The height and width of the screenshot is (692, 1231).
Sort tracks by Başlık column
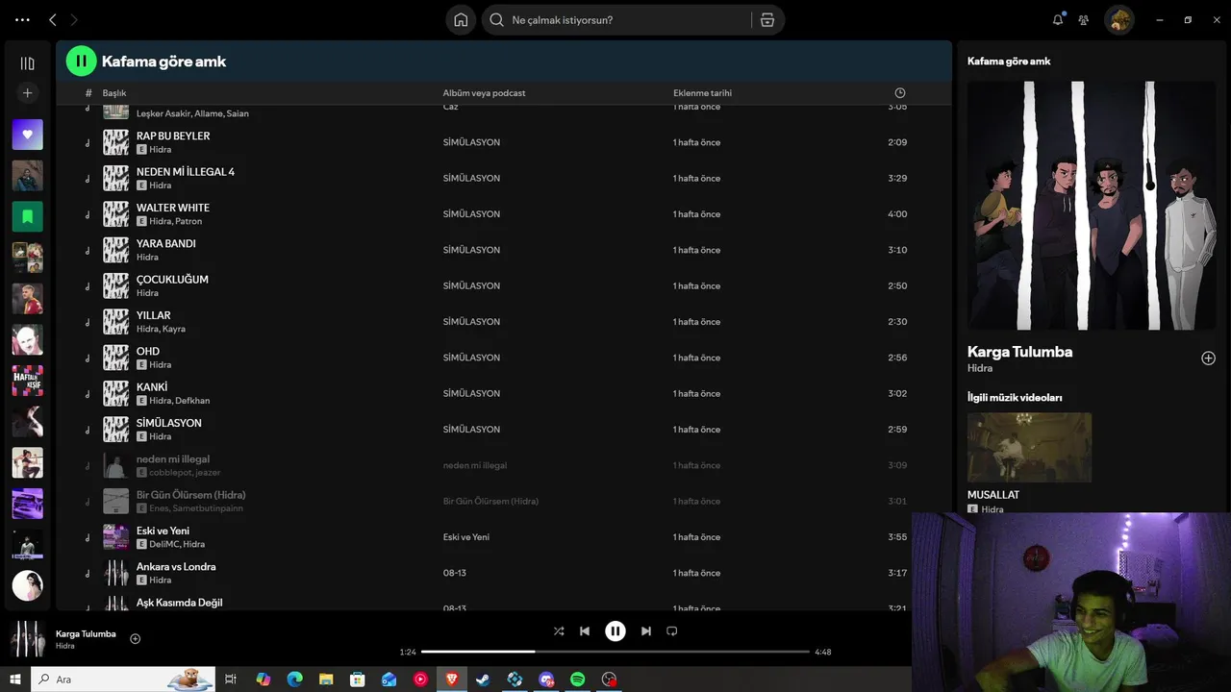pos(114,93)
